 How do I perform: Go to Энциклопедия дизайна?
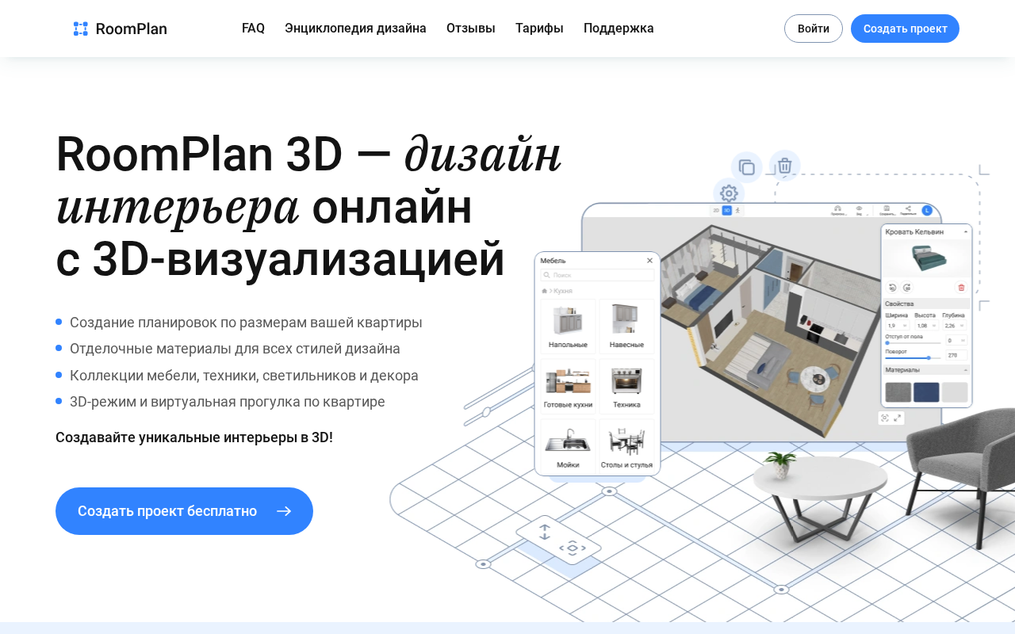(x=355, y=29)
